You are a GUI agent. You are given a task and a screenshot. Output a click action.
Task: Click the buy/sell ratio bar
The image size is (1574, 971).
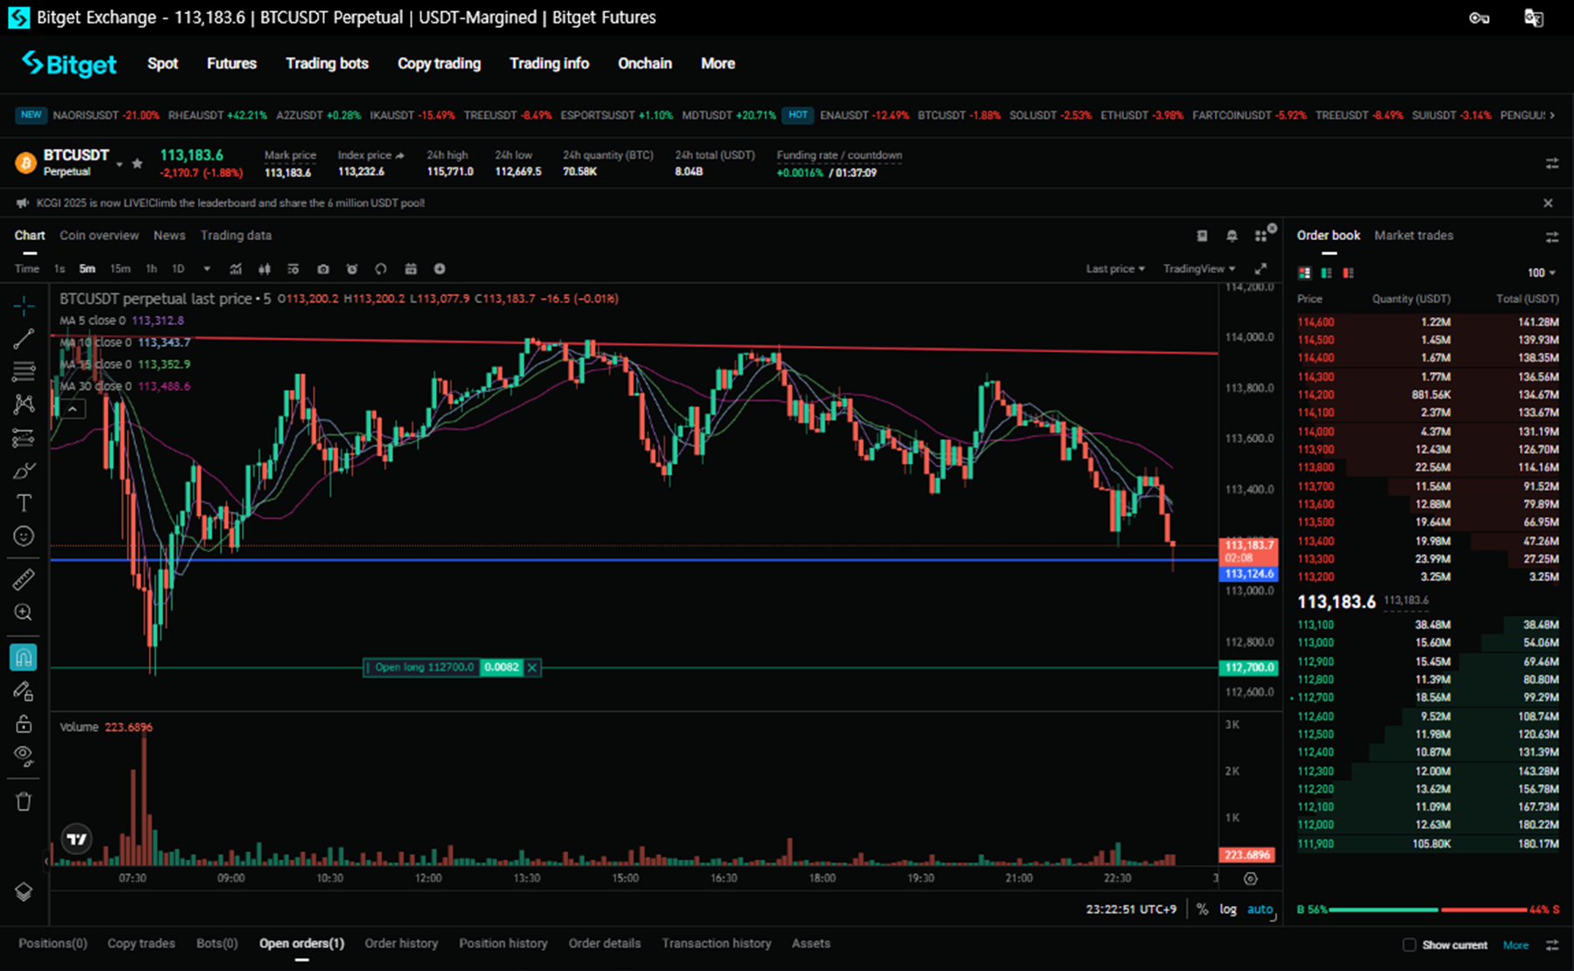1428,910
